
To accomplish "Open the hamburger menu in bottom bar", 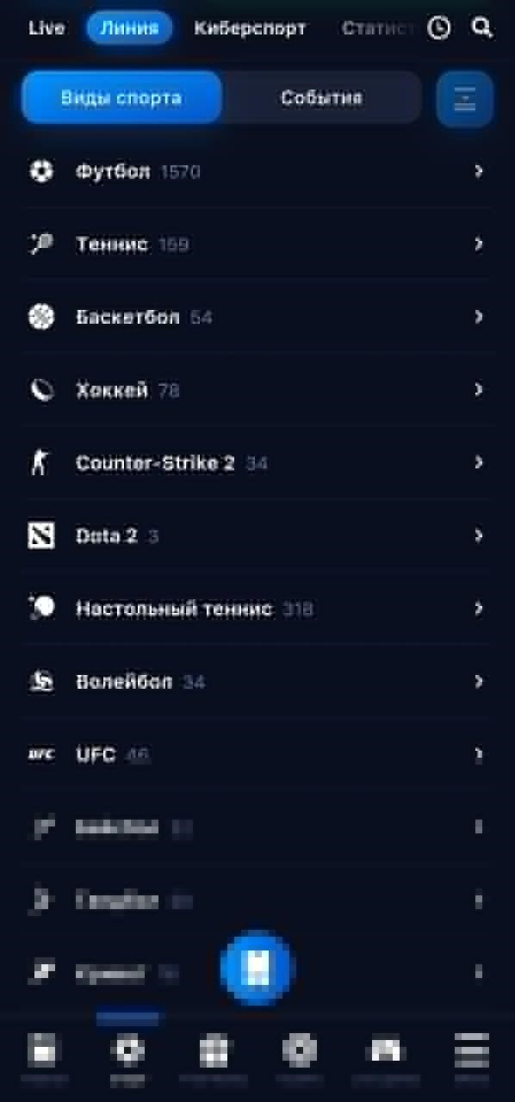I will point(471,1052).
